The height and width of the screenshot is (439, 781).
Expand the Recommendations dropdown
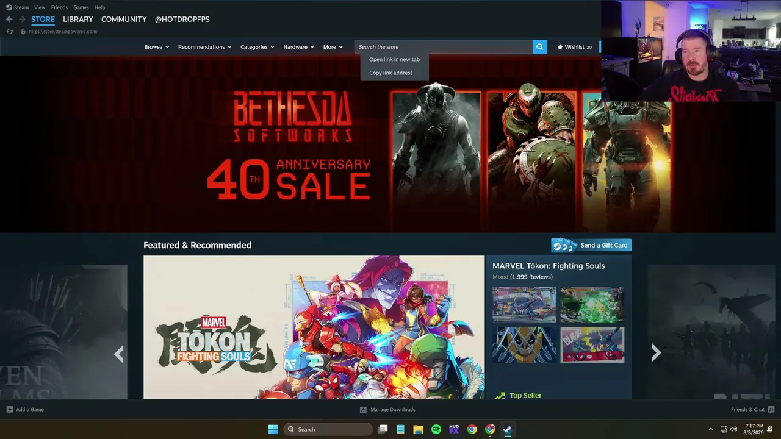(205, 47)
